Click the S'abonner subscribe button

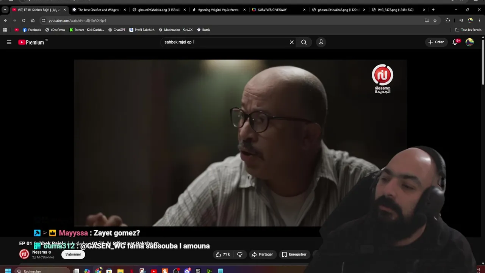pyautogui.click(x=73, y=254)
